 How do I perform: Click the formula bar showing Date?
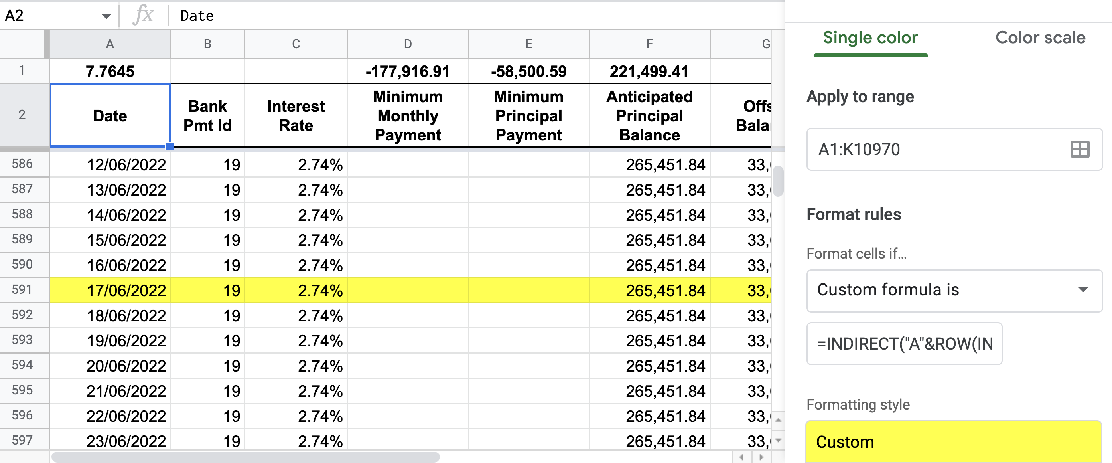click(199, 15)
